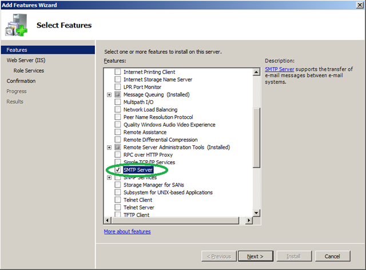Select the SMTP Server list row
The height and width of the screenshot is (270, 366).
tap(138, 170)
